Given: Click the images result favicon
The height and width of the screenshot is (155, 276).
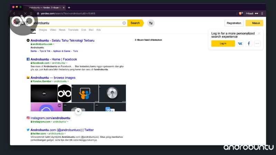Looking at the screenshot, I should click(28, 77).
